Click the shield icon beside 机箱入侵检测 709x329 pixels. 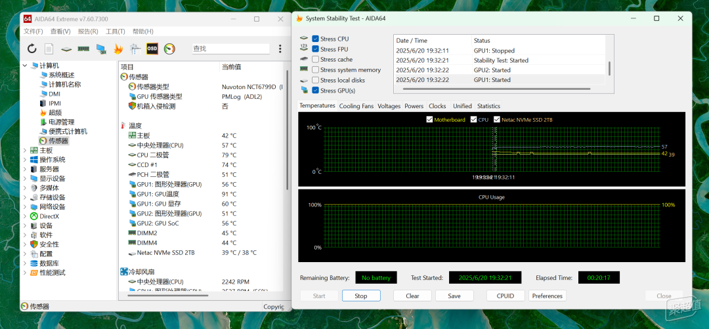[132, 106]
